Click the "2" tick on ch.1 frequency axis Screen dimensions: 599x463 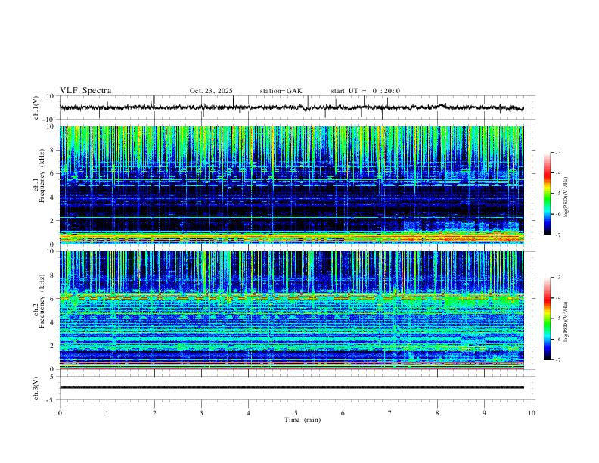click(53, 220)
